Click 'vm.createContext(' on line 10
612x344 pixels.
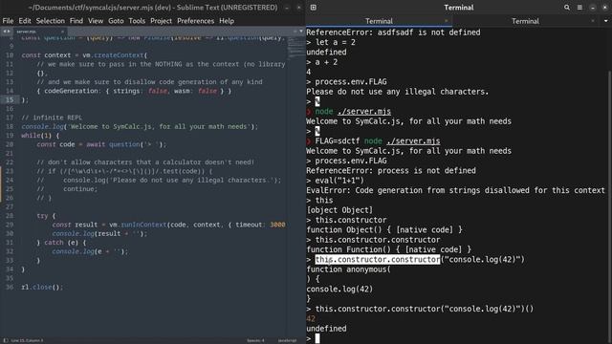tap(115, 55)
